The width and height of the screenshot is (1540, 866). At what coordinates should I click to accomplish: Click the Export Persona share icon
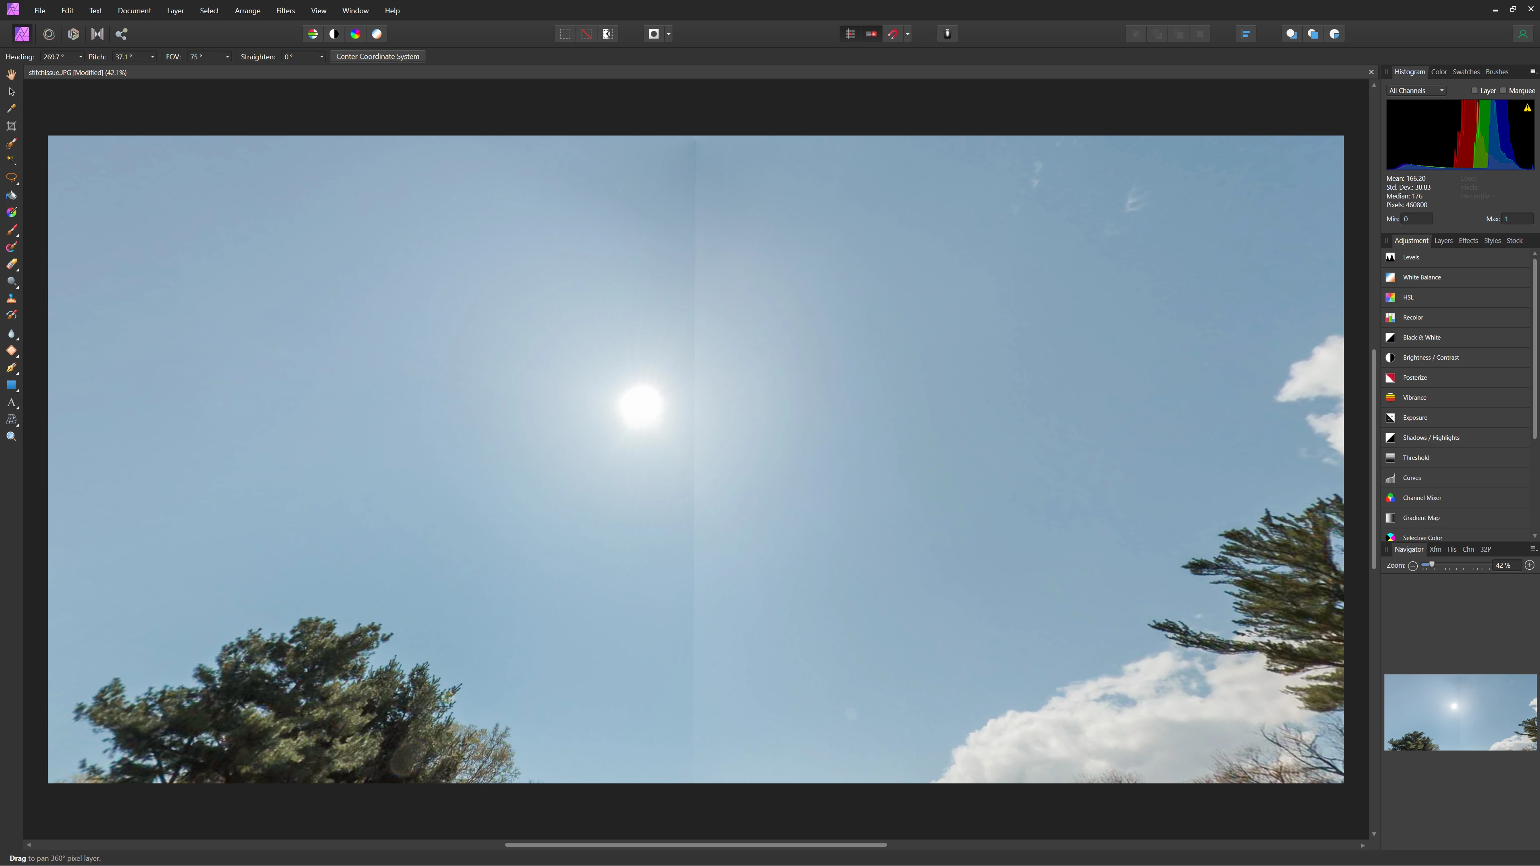(122, 34)
